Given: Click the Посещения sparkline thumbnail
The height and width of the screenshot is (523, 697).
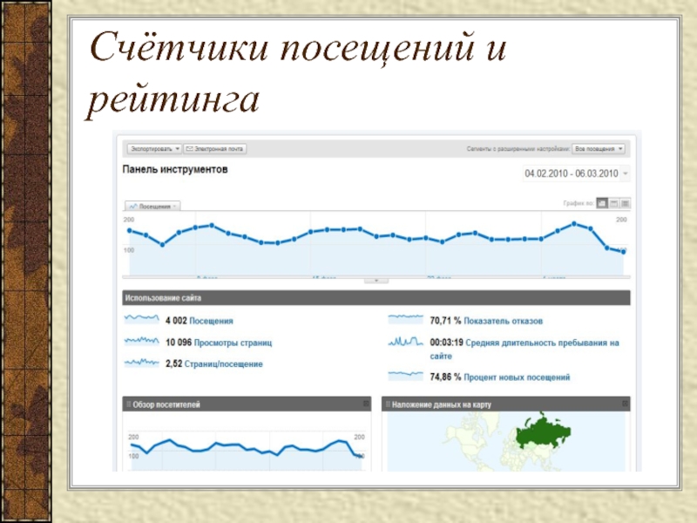Looking at the screenshot, I should click(x=142, y=319).
